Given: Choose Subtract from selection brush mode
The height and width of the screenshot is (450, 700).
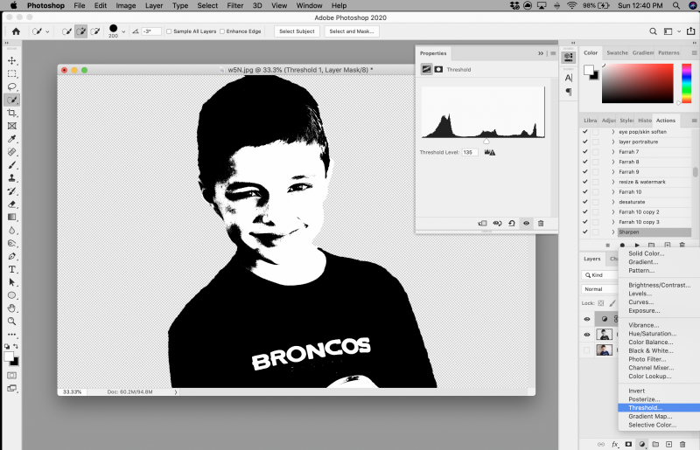Looking at the screenshot, I should pos(95,31).
